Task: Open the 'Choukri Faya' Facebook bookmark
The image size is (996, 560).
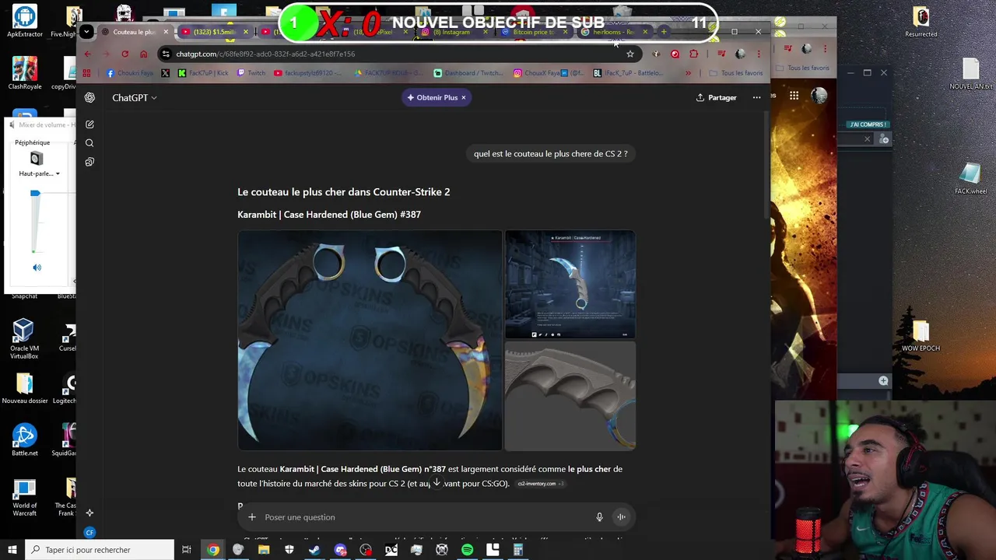Action: 130,73
